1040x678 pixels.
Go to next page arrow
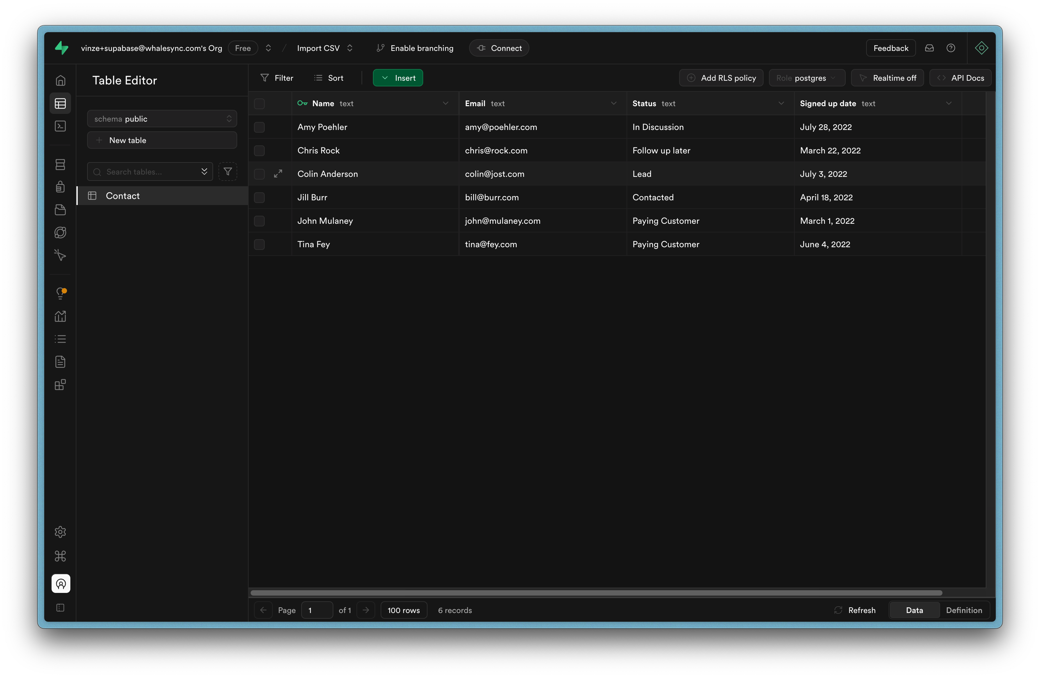pyautogui.click(x=366, y=610)
